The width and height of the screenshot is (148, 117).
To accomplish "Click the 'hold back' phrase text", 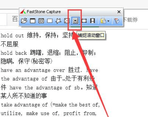I will click(14, 53).
